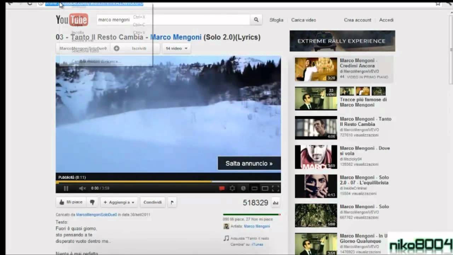The height and width of the screenshot is (255, 453).
Task: Click the title Solo 2.0 - 07 - L'equilibrista
Action: click(x=364, y=180)
